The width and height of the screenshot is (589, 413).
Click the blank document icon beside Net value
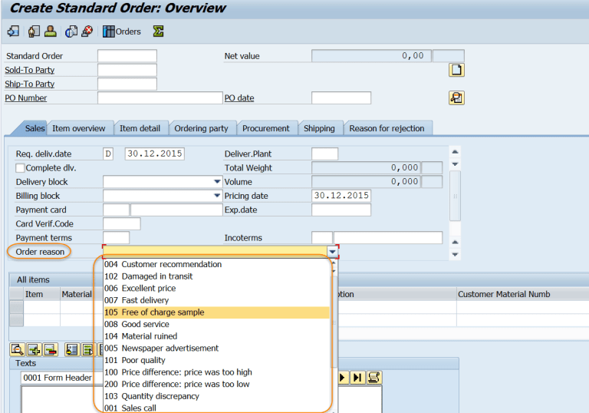tap(456, 70)
